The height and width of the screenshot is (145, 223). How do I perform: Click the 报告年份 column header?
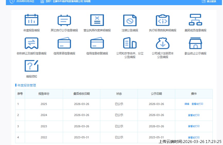(44, 94)
